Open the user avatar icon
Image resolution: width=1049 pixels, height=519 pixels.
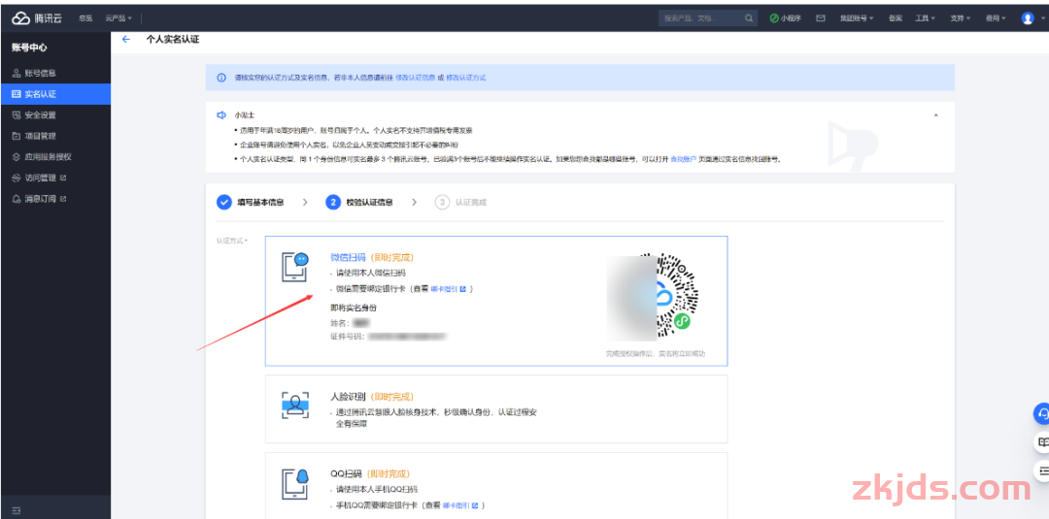pyautogui.click(x=1028, y=18)
